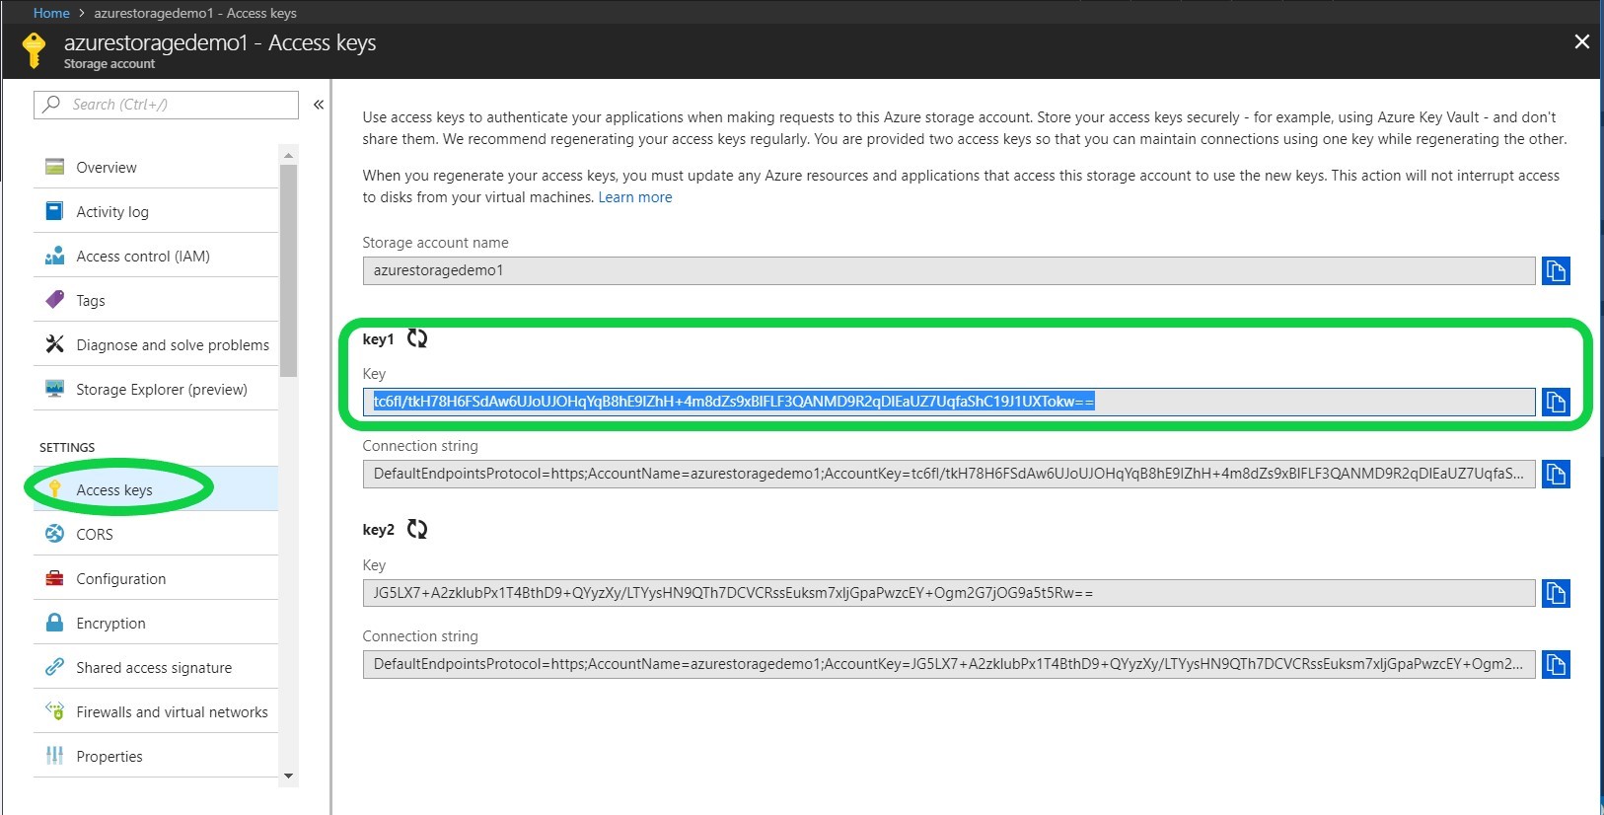1604x815 pixels.
Task: Focus the Search (Ctrl+/) box
Action: [x=166, y=105]
